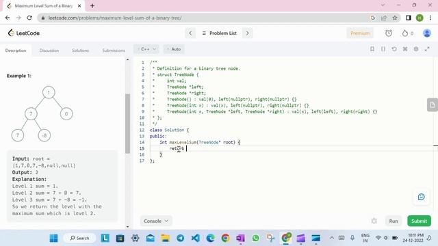This screenshot has height=246, width=438.
Task: Click the streak flame icon
Action: coord(404,33)
